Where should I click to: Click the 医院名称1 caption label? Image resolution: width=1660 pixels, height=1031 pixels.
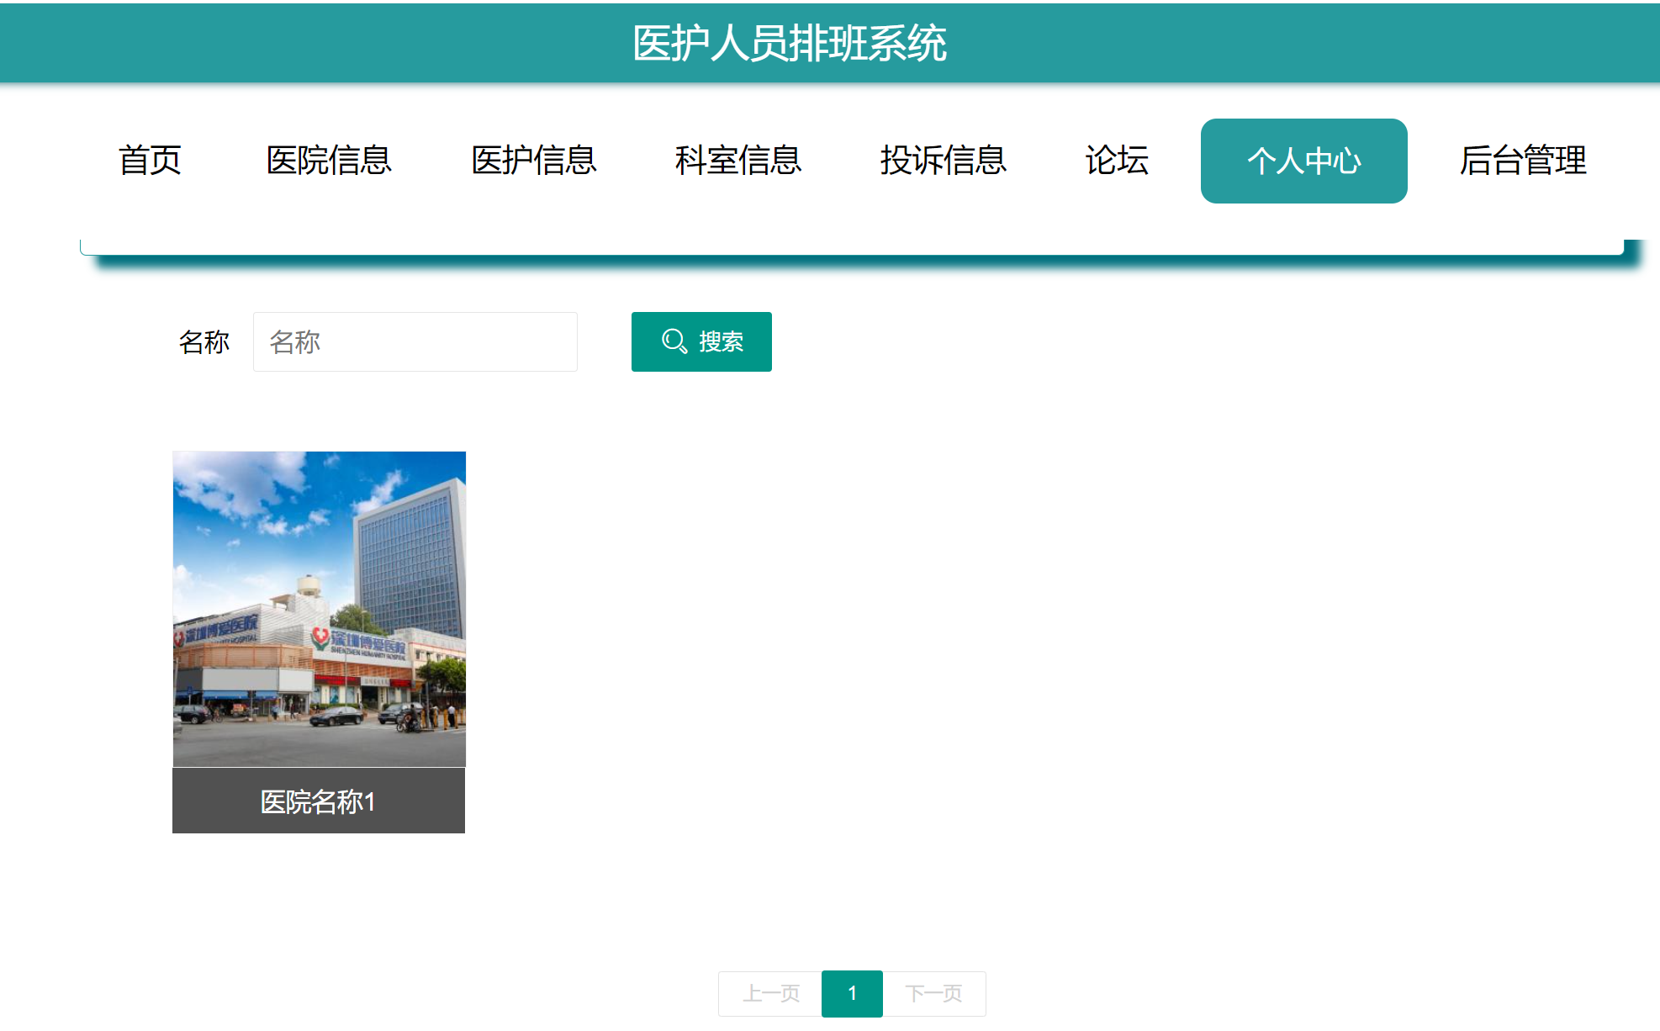coord(319,801)
